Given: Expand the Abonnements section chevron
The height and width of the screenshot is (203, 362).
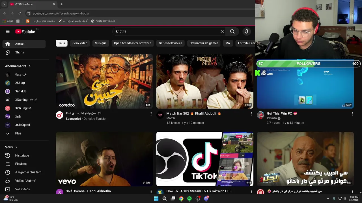Looking at the screenshot, I should pyautogui.click(x=30, y=66).
